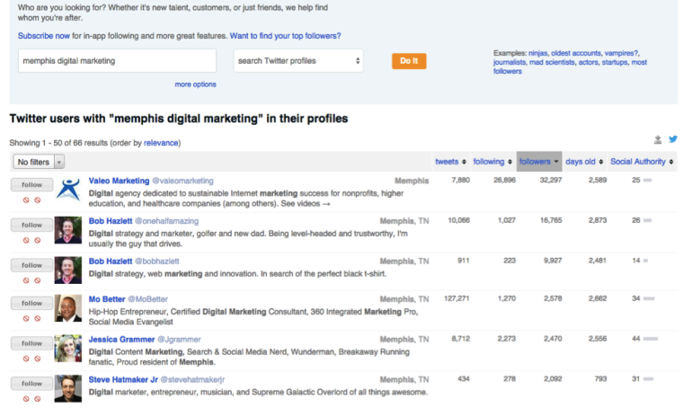The width and height of the screenshot is (683, 408).
Task: Sort results by tweets column
Action: point(450,162)
